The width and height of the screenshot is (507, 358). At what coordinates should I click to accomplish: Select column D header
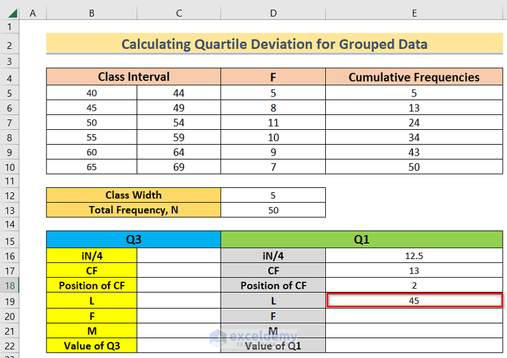coord(273,13)
